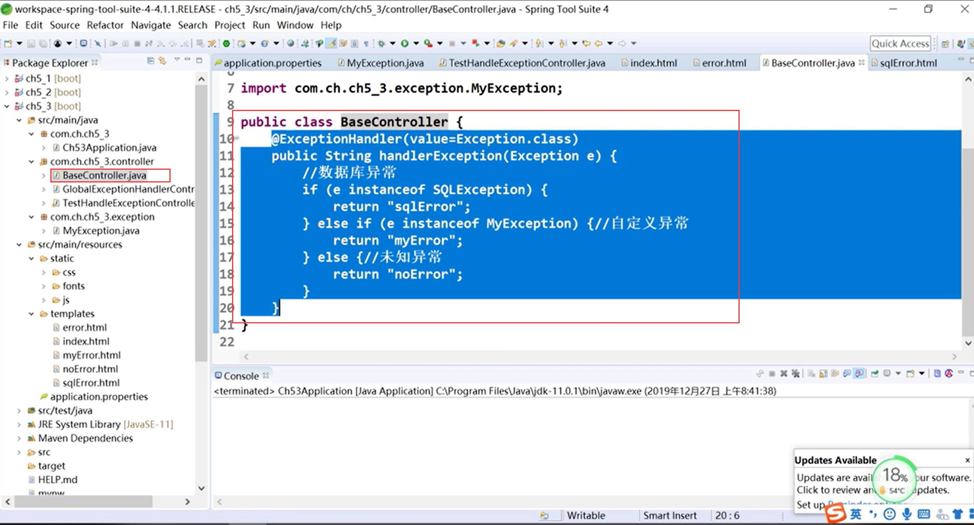This screenshot has height=525, width=974.
Task: Click the editor vertical scrollbar
Action: 968,242
